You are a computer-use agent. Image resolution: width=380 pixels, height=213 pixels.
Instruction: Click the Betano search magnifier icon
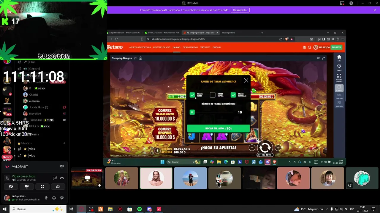309,47
